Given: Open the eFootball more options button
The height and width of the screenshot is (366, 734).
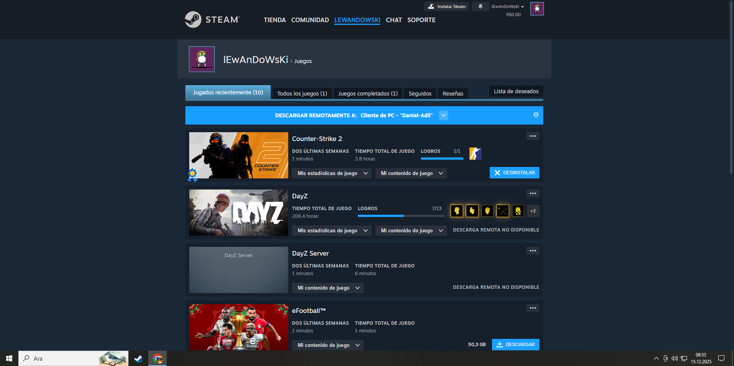Looking at the screenshot, I should 533,308.
